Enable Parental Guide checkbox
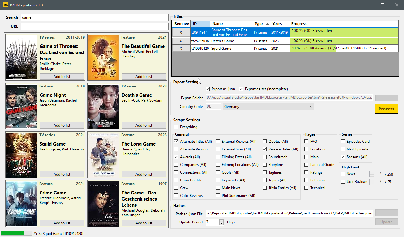 pyautogui.click(x=306, y=165)
